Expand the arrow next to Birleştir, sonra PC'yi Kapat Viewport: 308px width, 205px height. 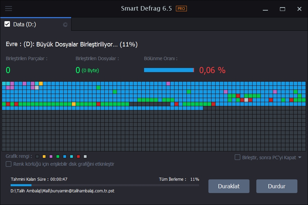click(x=300, y=157)
